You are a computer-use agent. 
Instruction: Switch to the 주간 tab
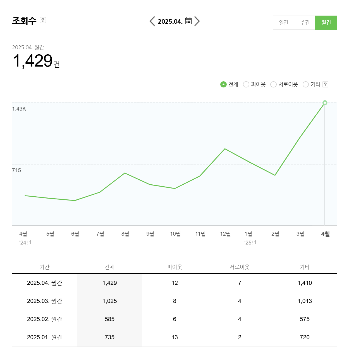(305, 23)
